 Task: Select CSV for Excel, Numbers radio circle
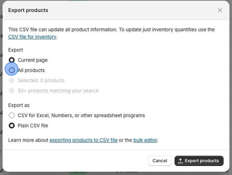click(12, 116)
